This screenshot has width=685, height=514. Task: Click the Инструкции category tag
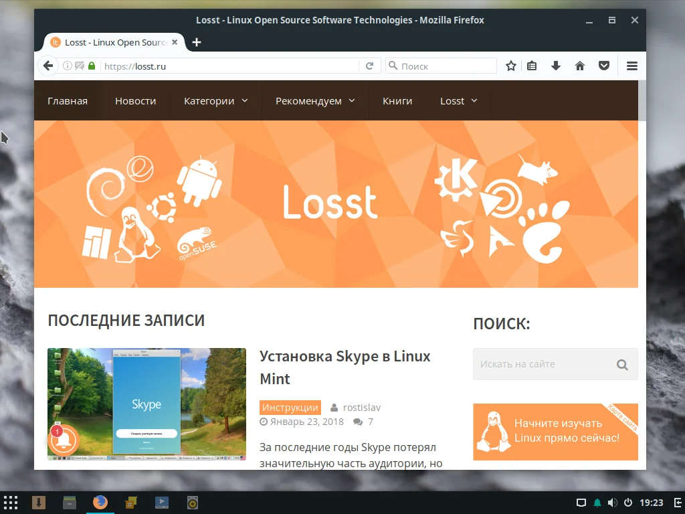coord(290,408)
